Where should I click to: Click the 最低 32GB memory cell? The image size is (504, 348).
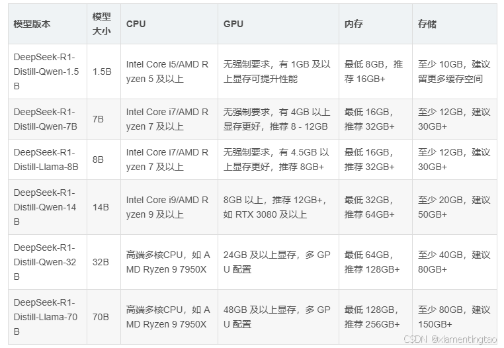pyautogui.click(x=376, y=207)
